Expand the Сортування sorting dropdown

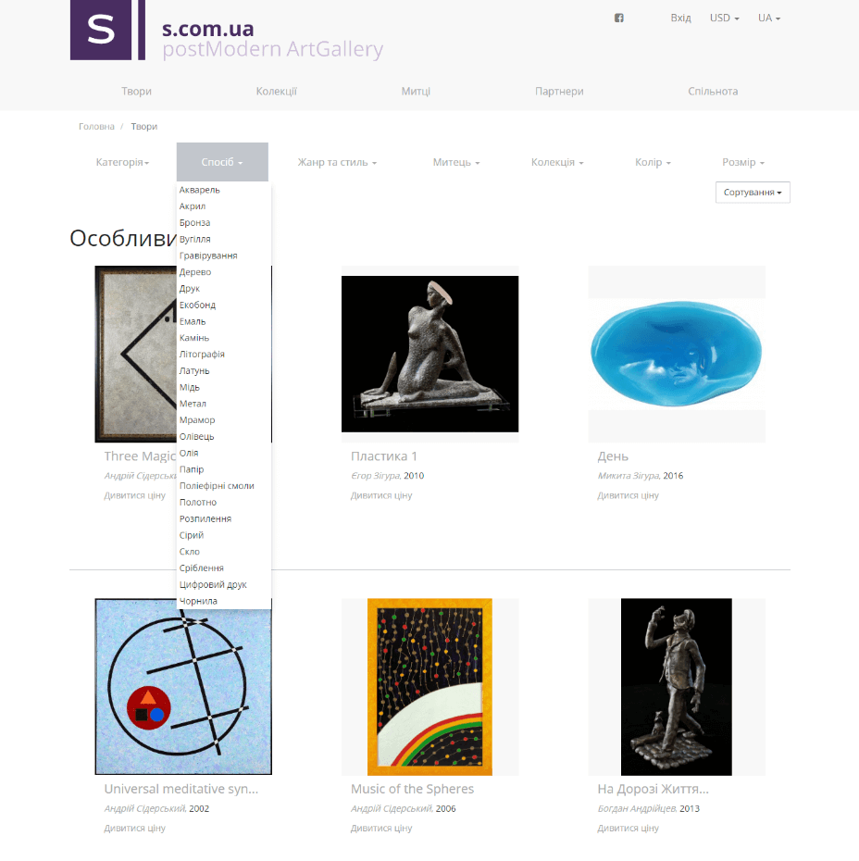[753, 193]
